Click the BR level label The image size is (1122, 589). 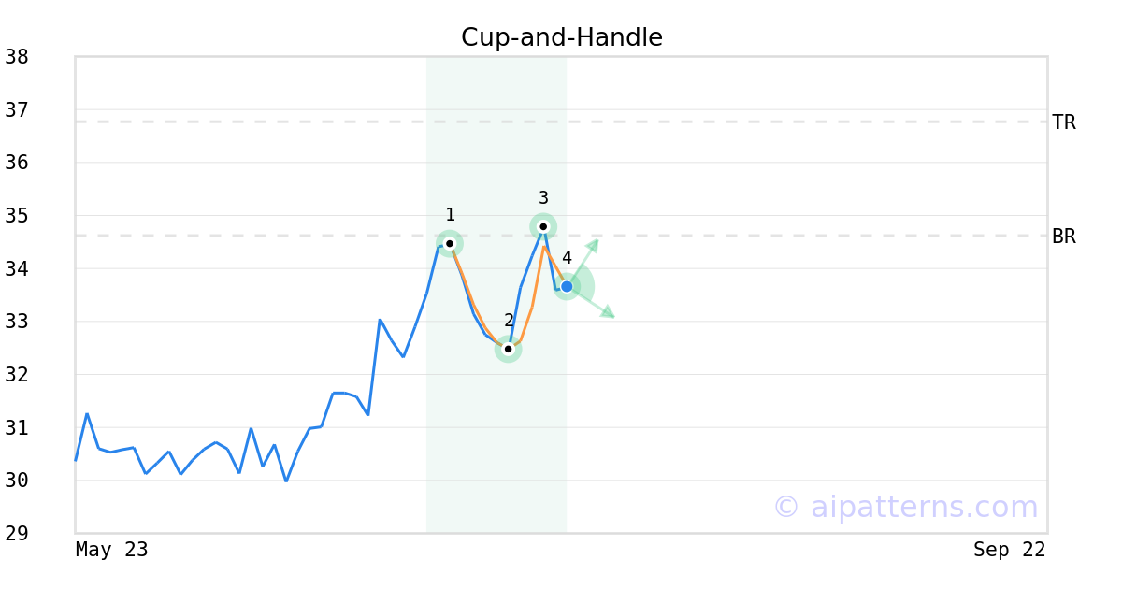coord(1064,237)
